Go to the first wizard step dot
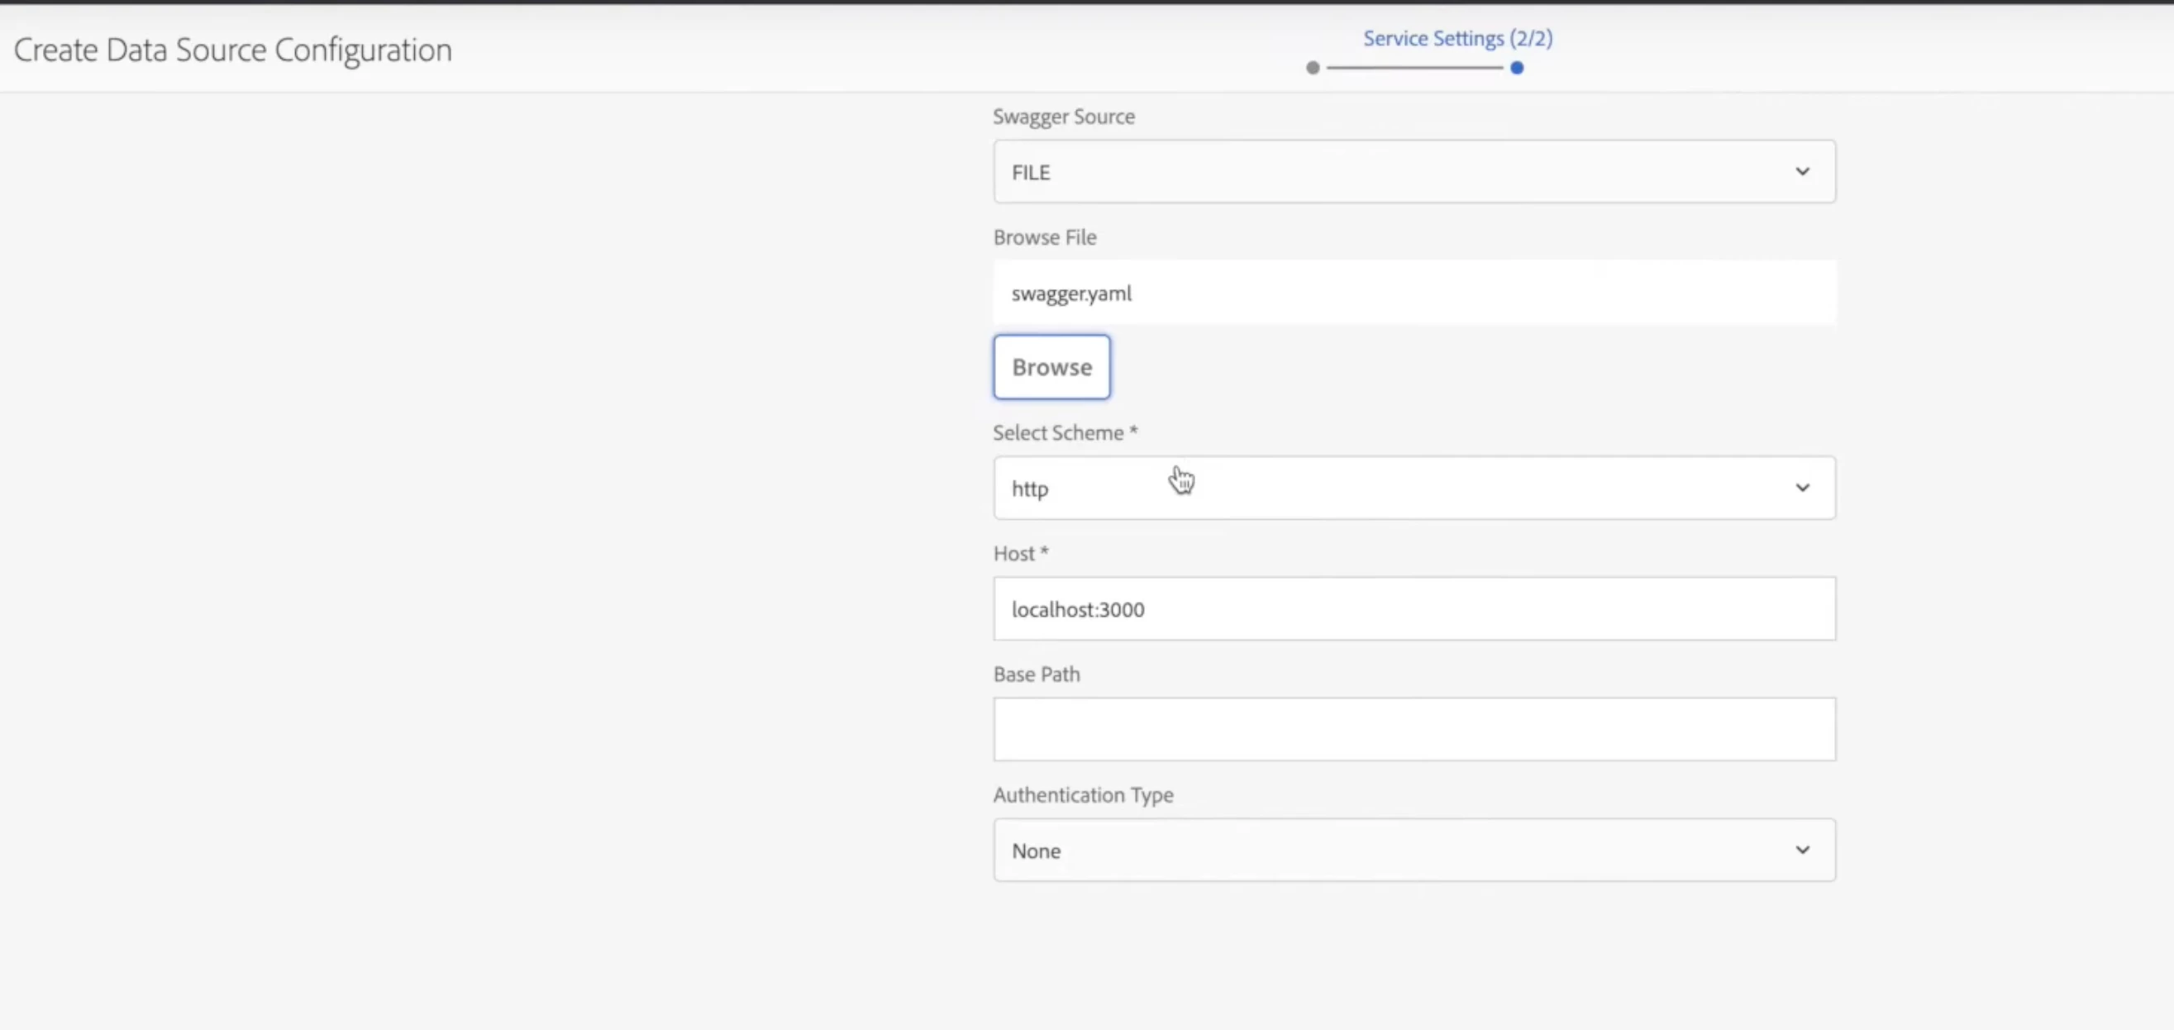2174x1030 pixels. (x=1313, y=68)
